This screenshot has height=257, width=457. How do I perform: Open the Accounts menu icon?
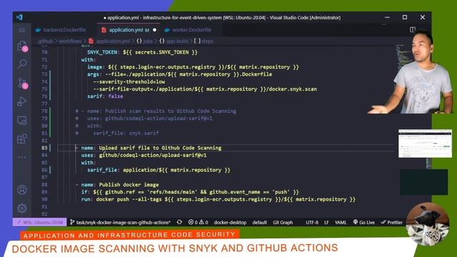(22, 190)
